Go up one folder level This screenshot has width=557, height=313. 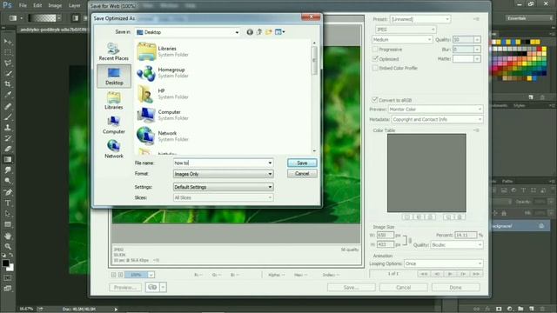pos(259,32)
